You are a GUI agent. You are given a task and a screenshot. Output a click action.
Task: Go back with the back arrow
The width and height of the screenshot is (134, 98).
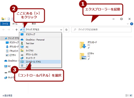(x=4, y=30)
